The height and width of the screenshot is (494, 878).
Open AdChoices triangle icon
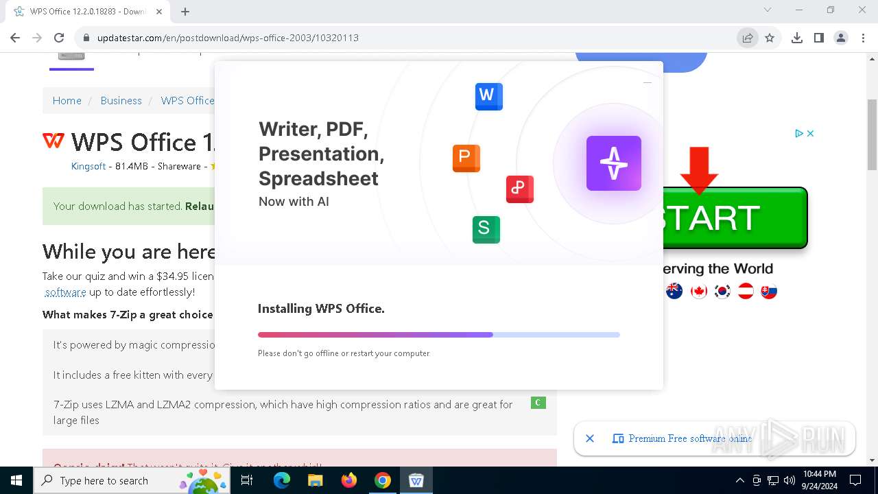[x=799, y=133]
